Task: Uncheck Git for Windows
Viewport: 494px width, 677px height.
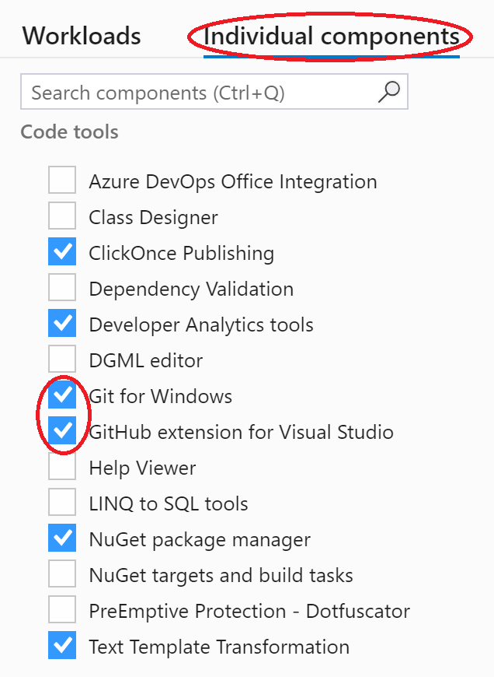Action: point(62,396)
